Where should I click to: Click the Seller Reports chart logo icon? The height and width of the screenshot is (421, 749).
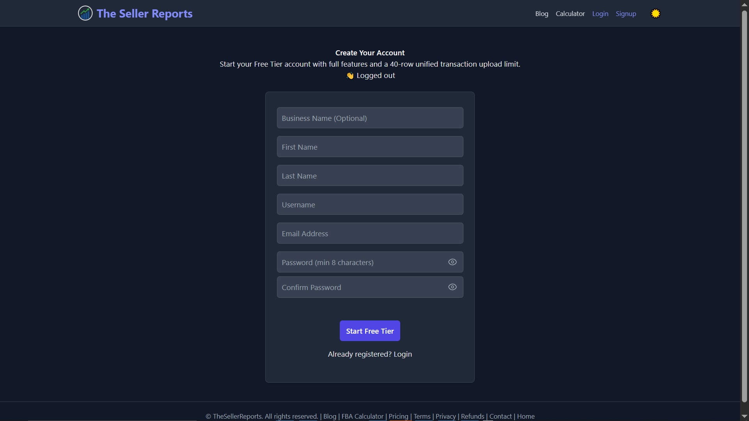[85, 13]
